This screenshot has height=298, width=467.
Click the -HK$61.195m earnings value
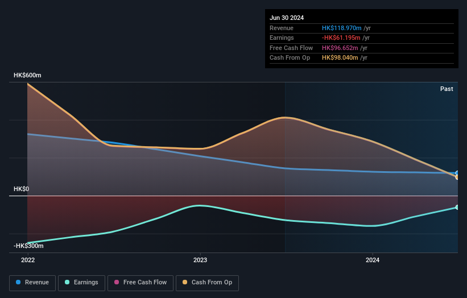pyautogui.click(x=341, y=38)
